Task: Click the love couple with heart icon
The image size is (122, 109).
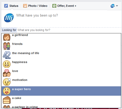Action: click(7, 73)
